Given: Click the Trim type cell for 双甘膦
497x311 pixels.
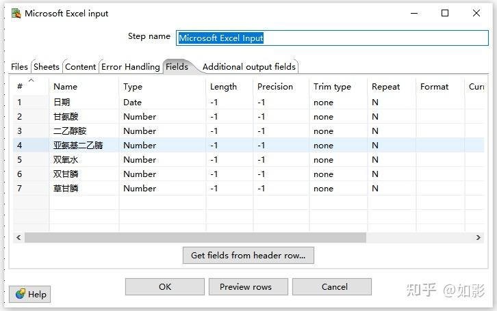Looking at the screenshot, I should (x=338, y=174).
